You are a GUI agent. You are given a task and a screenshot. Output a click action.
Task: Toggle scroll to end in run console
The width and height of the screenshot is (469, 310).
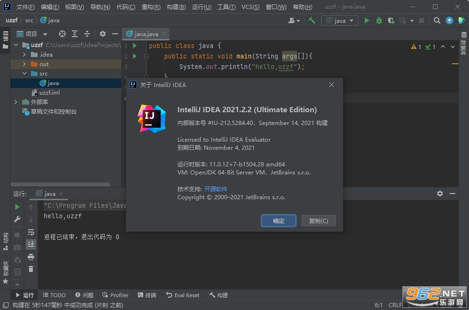tap(31, 244)
